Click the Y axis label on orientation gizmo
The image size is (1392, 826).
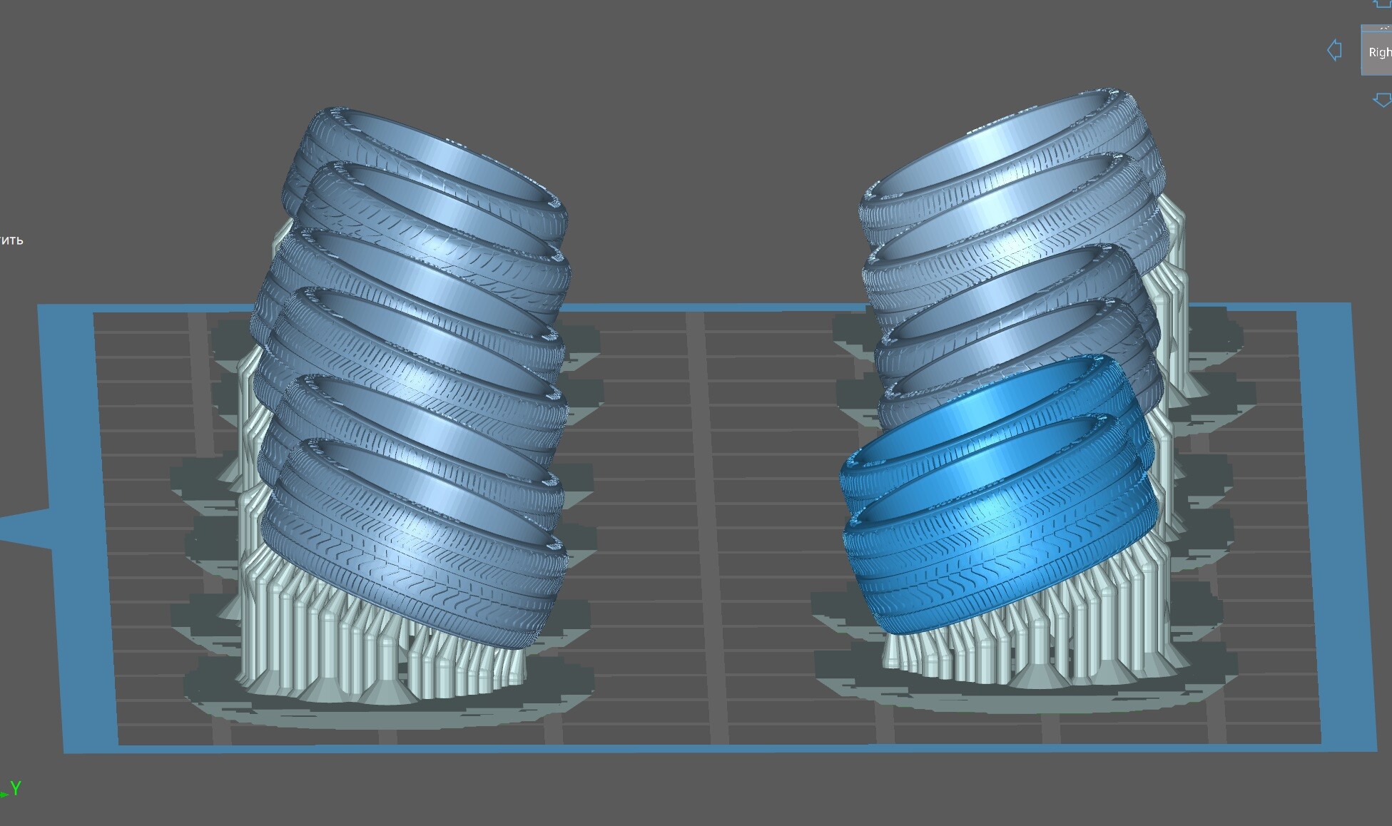click(16, 788)
